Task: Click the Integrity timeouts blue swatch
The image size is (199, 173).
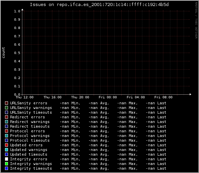Action: pos(6,168)
